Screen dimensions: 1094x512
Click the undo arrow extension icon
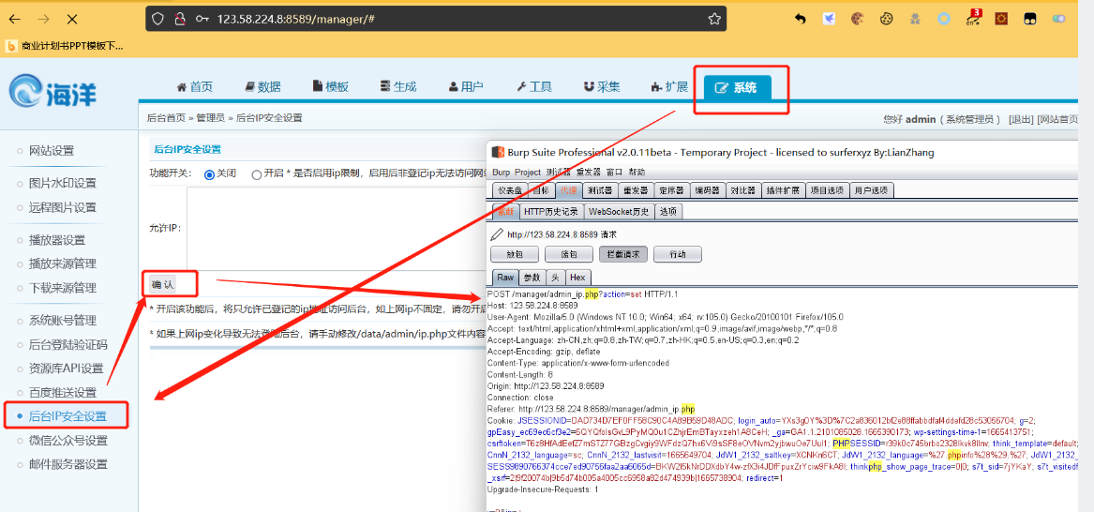coord(801,19)
